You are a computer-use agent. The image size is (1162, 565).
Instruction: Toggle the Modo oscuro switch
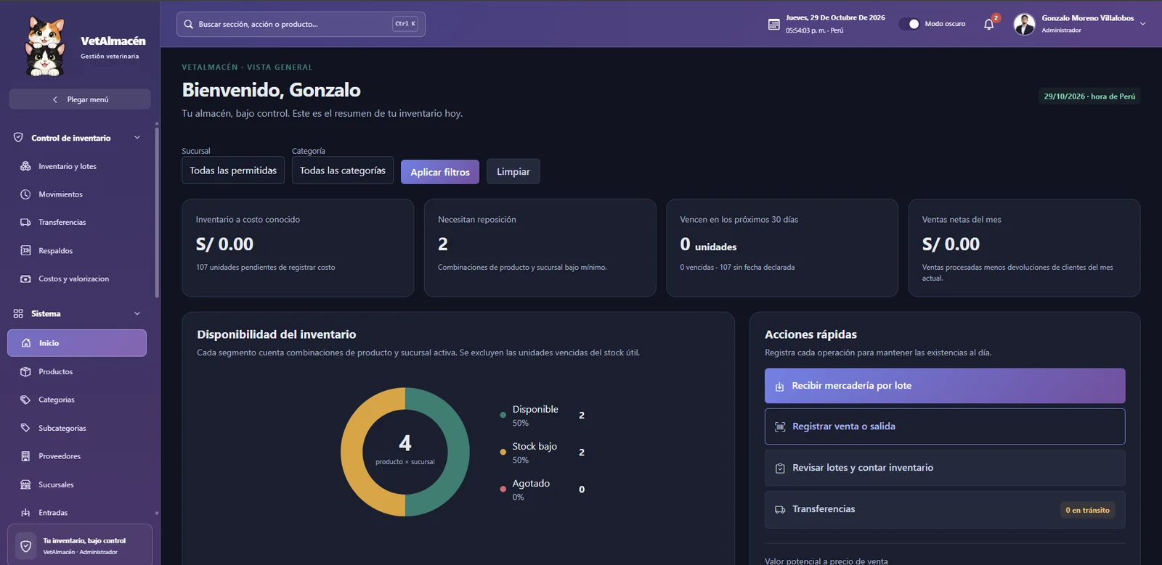coord(909,24)
